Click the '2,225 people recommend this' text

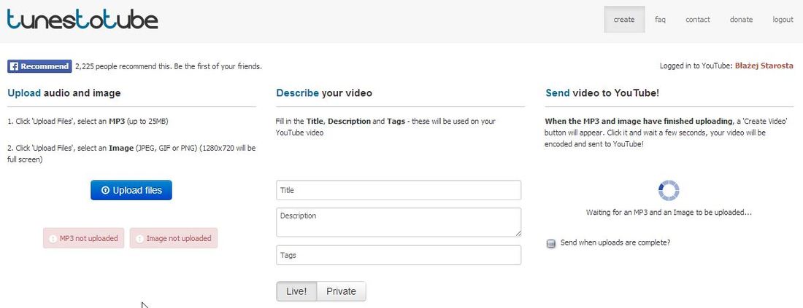pyautogui.click(x=169, y=66)
